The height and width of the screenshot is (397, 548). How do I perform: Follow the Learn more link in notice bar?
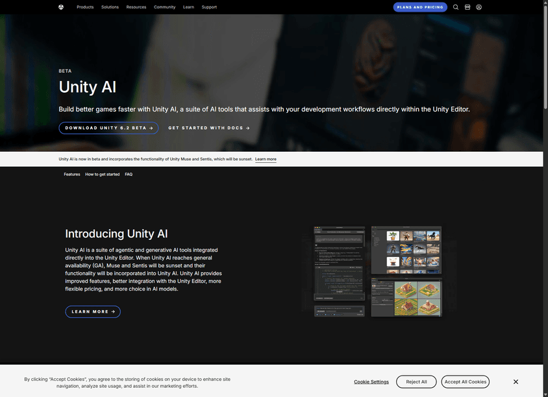266,159
